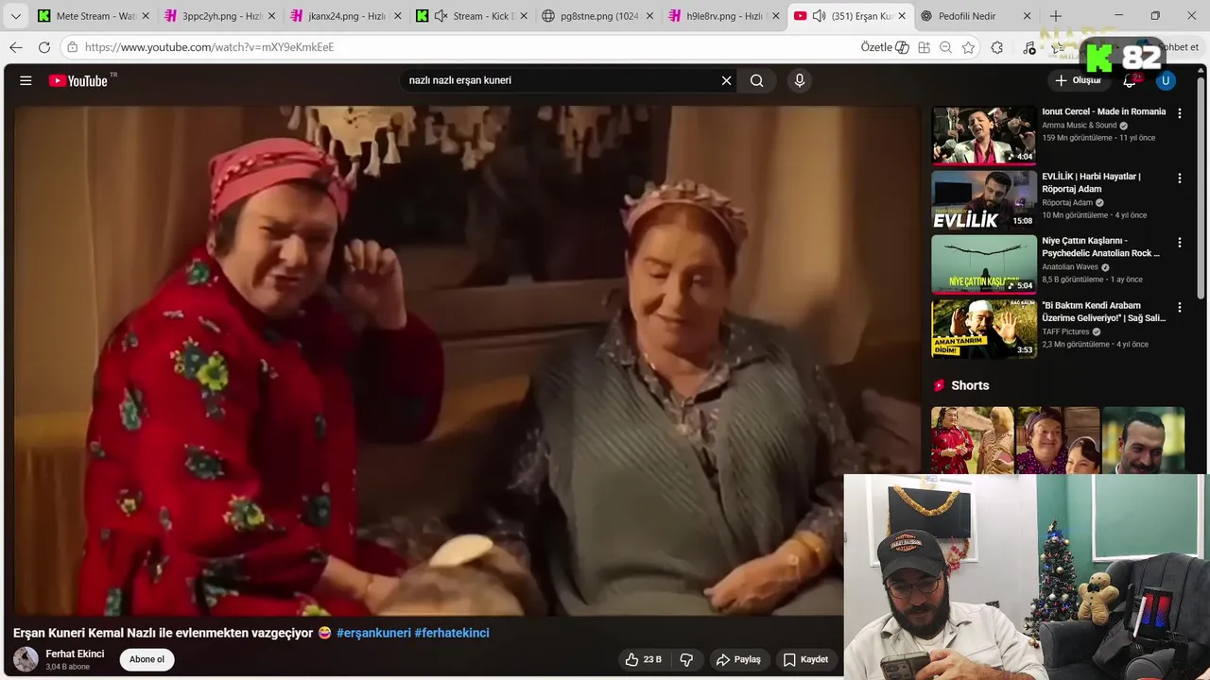This screenshot has width=1210, height=680.
Task: Start voice search with microphone
Action: pos(800,80)
